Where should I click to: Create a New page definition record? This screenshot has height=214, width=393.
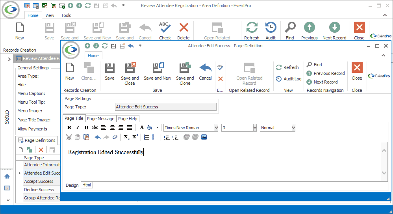(70, 71)
